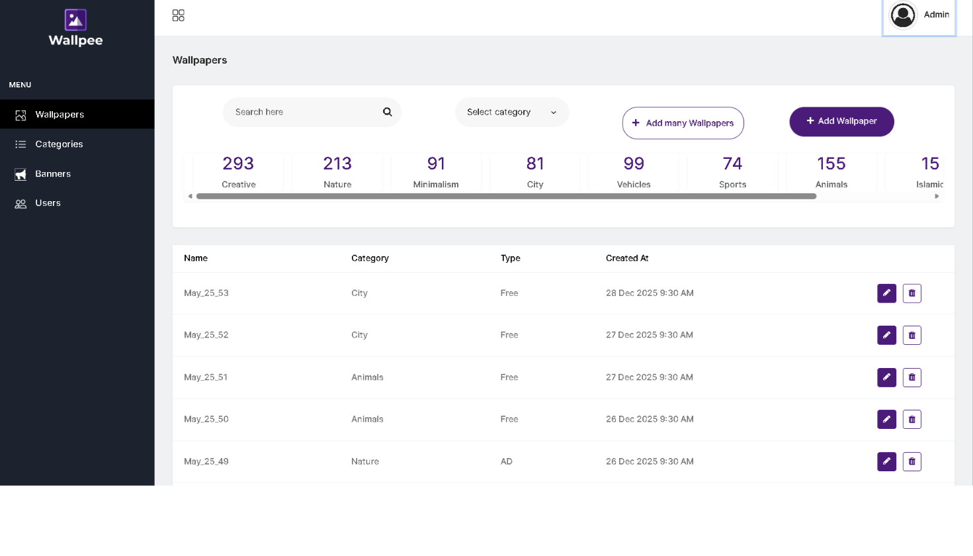
Task: Click the AD type in May_25_49 row
Action: 507,461
